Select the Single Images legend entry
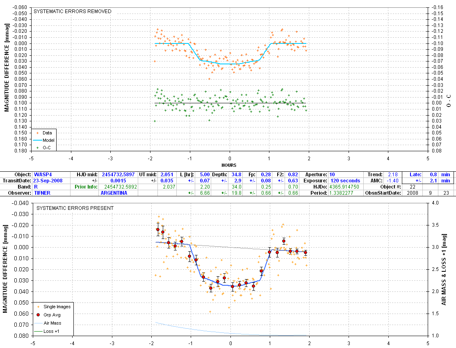This screenshot has width=456, height=348. [x=53, y=307]
